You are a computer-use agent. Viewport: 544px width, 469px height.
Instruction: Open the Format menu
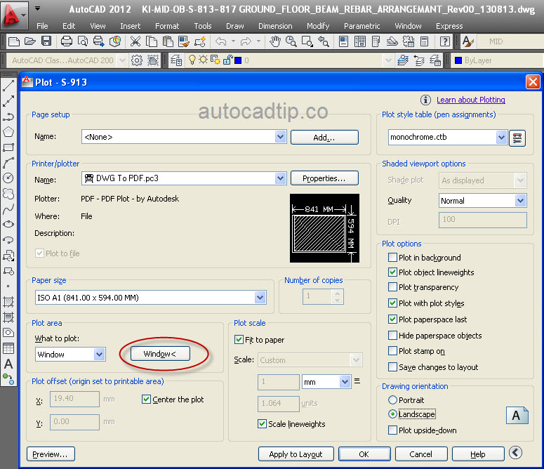[167, 26]
